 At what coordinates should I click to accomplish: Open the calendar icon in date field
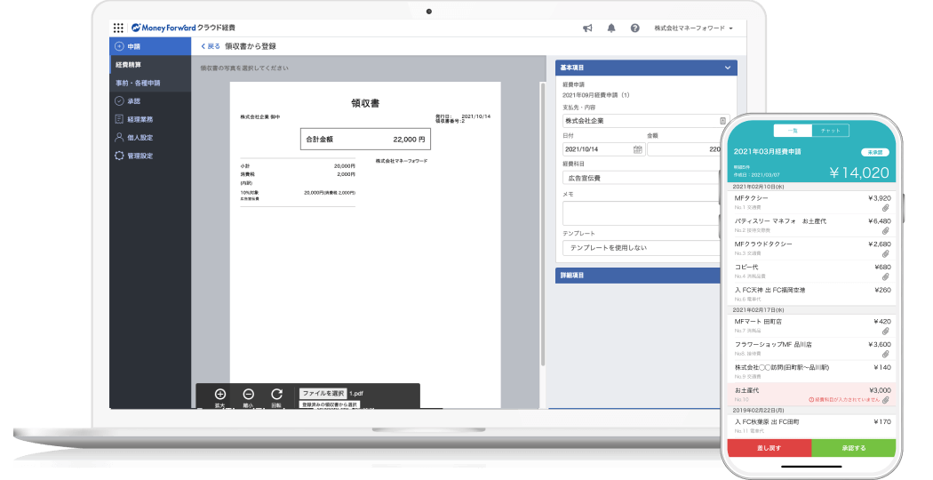[x=638, y=149]
